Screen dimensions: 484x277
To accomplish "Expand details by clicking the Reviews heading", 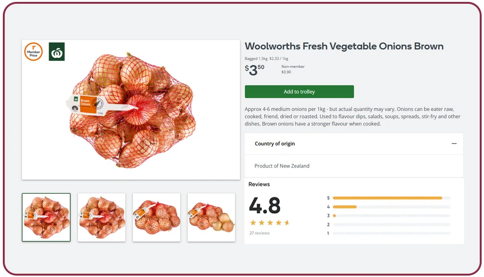I will coord(259,184).
